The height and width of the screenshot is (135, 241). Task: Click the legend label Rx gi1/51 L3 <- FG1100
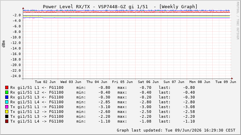[x=37, y=97]
